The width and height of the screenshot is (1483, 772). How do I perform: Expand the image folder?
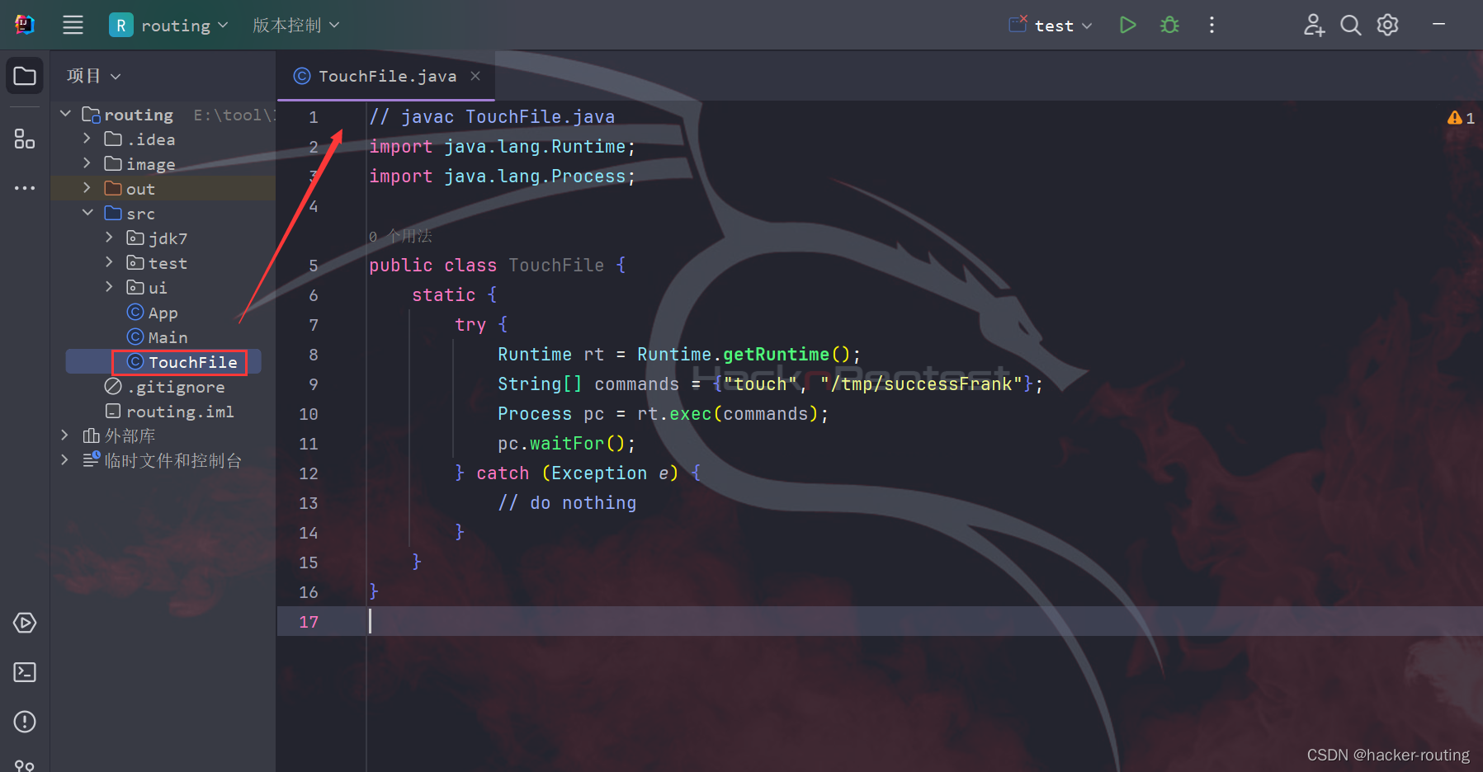[x=87, y=163]
